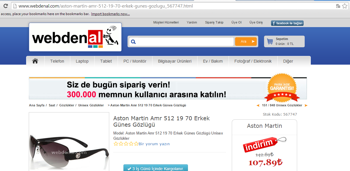350x171 pixels.
Task: Click the Stok Kodu: 567747 text
Action: tap(280, 114)
